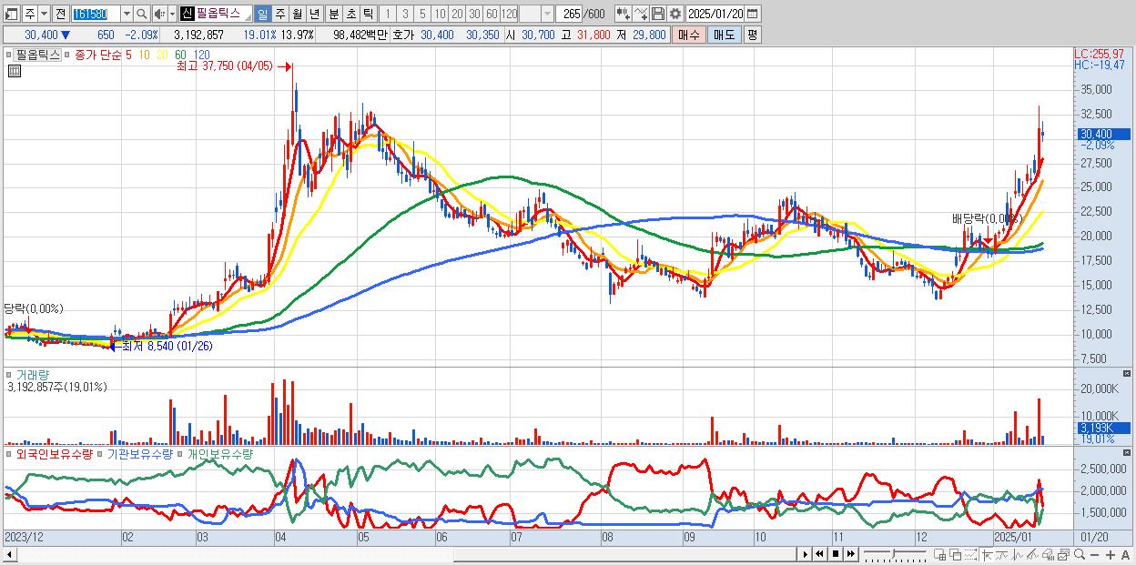Click the 종가 단순 moving average legend
1136x565 pixels.
pos(97,55)
